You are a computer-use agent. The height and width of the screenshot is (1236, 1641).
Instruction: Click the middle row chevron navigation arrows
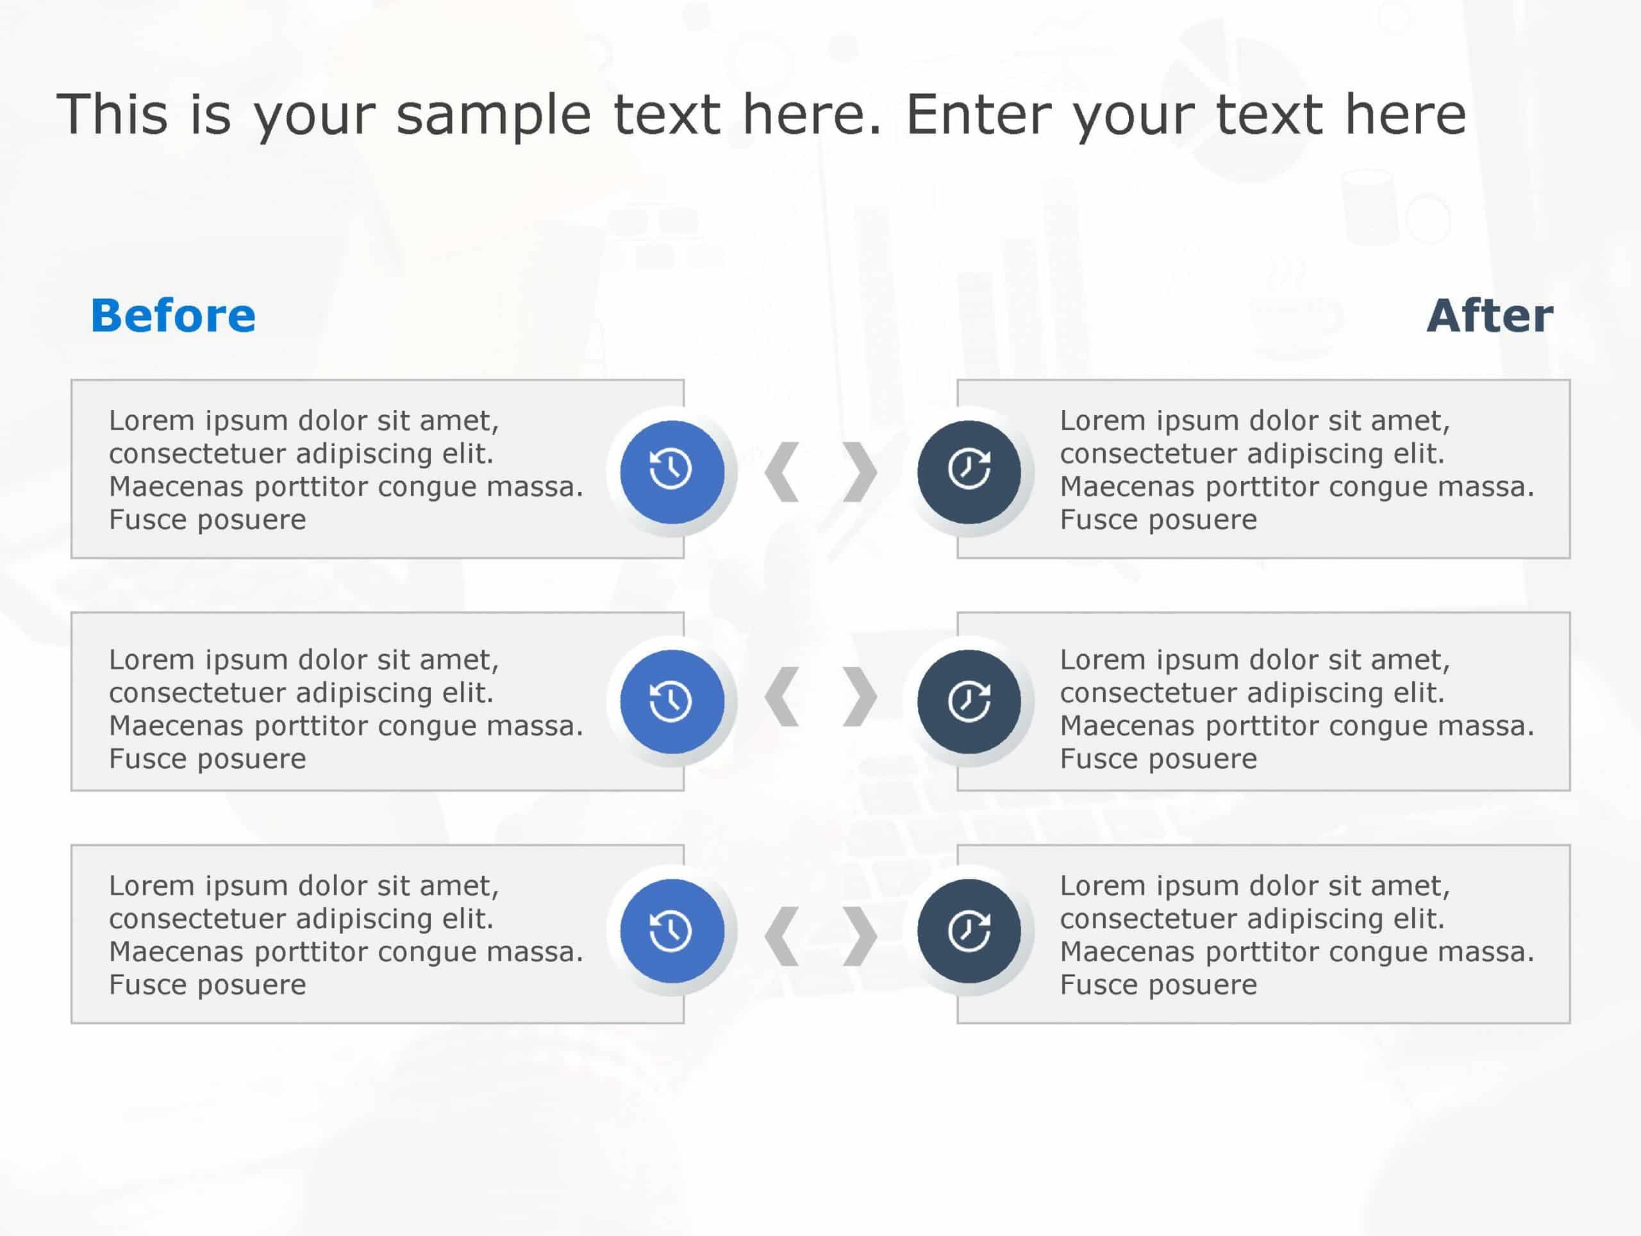819,700
